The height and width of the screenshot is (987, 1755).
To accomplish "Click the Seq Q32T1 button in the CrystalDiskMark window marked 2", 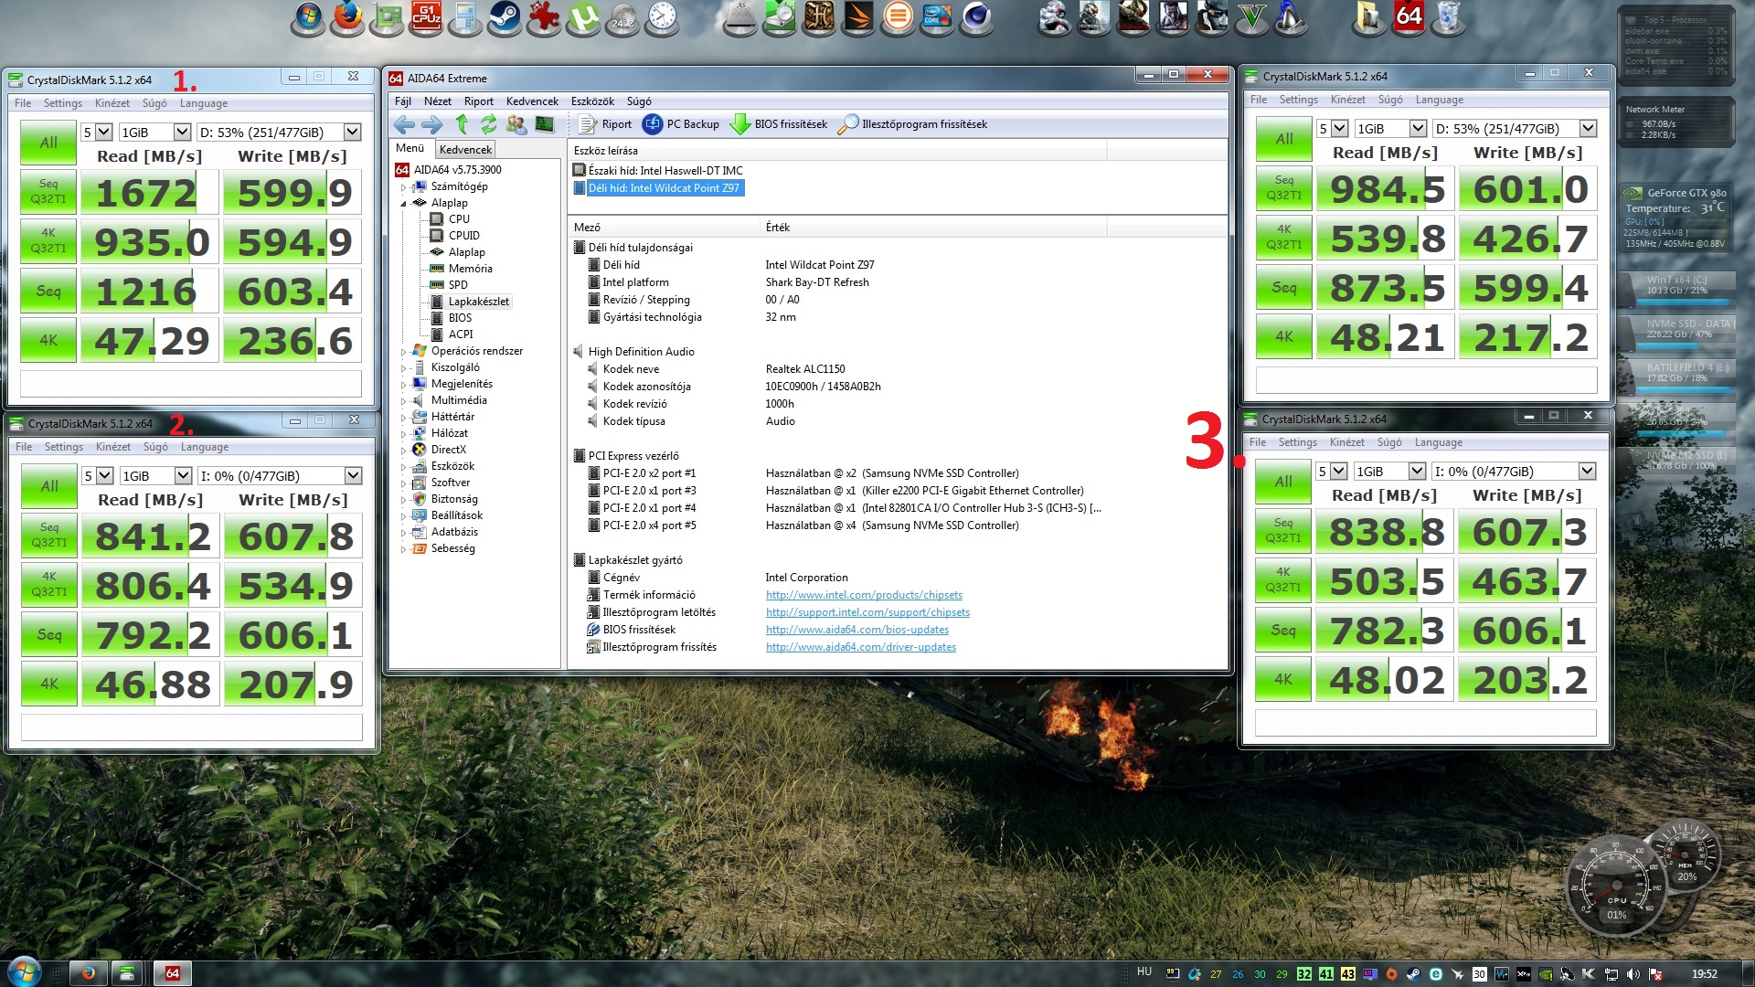I will tap(49, 536).
